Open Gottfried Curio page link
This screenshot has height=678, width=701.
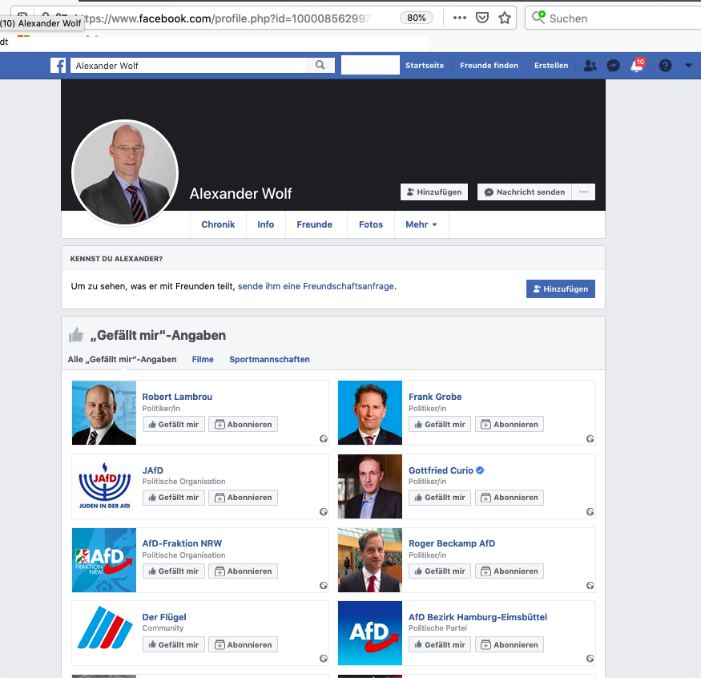pos(441,470)
